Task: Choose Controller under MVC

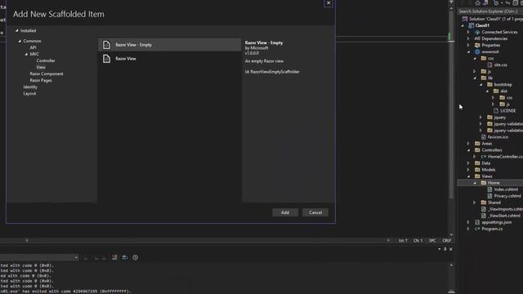Action: pyautogui.click(x=46, y=60)
